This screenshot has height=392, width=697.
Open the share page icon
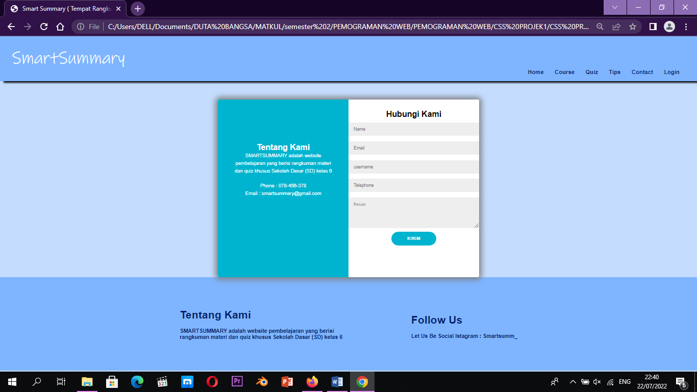(616, 27)
